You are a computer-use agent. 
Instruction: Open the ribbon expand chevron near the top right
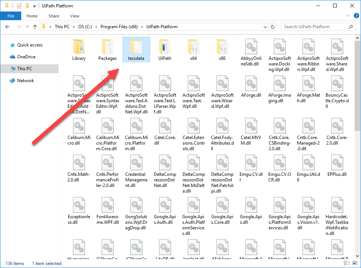click(348, 16)
